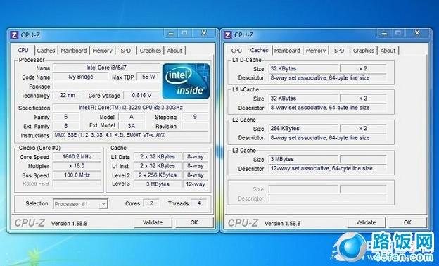Click the Family value 6

[x=66, y=117]
